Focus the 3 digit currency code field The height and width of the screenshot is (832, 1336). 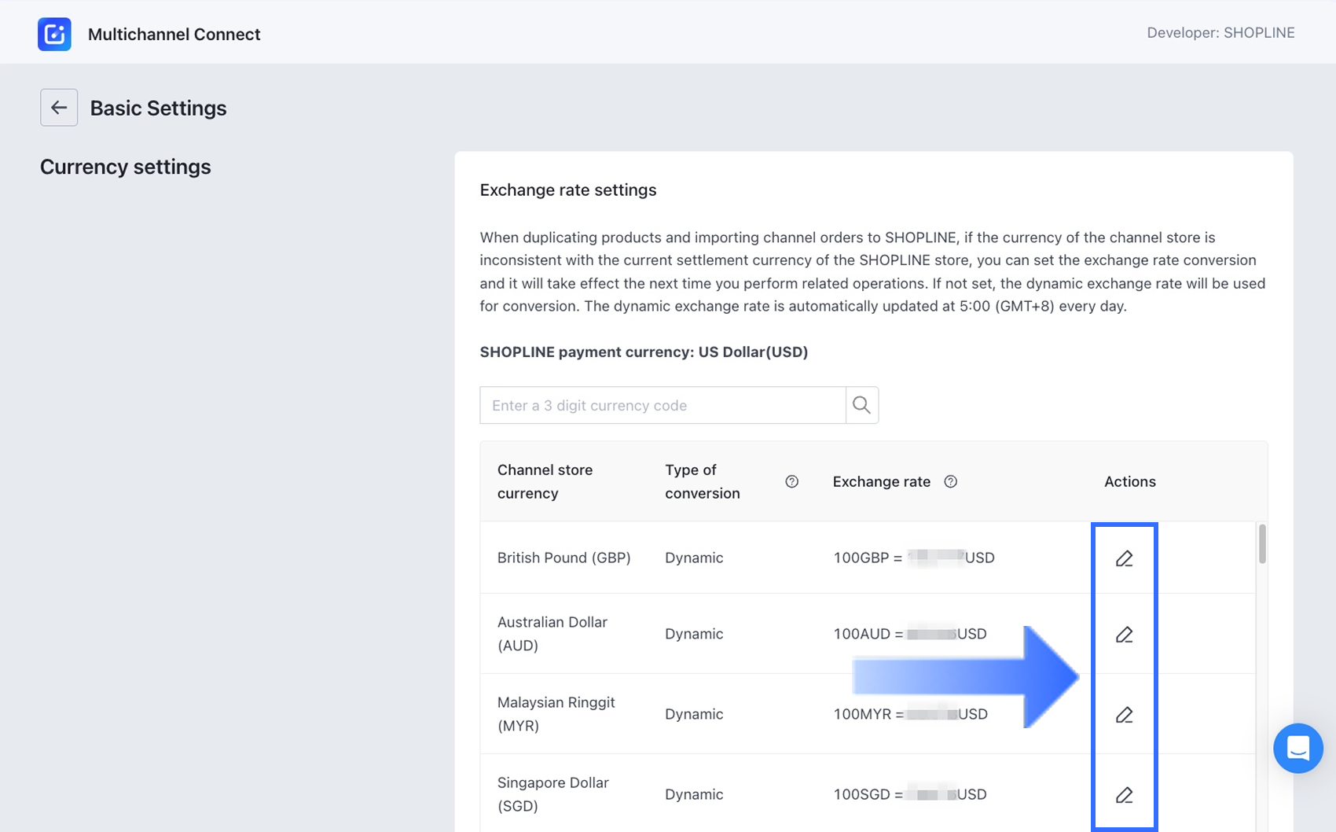(x=662, y=405)
